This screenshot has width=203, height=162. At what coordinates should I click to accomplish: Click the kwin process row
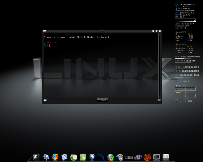pyautogui.click(x=184, y=40)
